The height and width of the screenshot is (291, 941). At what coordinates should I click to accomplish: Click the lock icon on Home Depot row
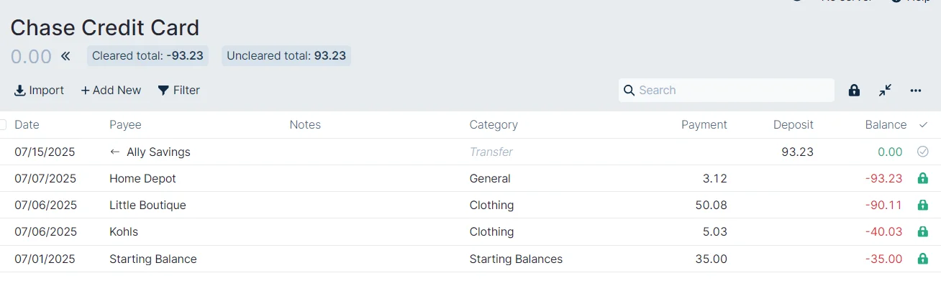point(923,178)
